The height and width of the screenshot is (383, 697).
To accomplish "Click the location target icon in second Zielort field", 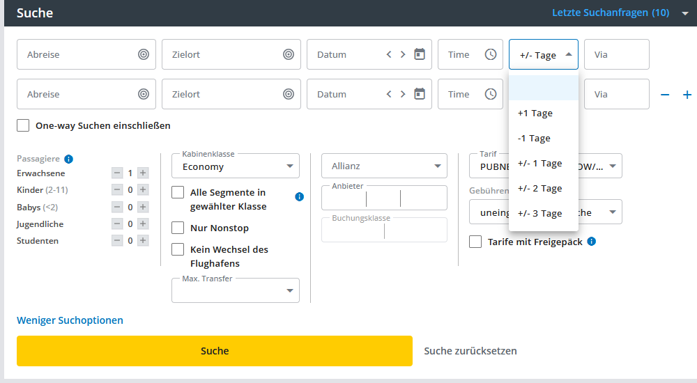I will 289,94.
